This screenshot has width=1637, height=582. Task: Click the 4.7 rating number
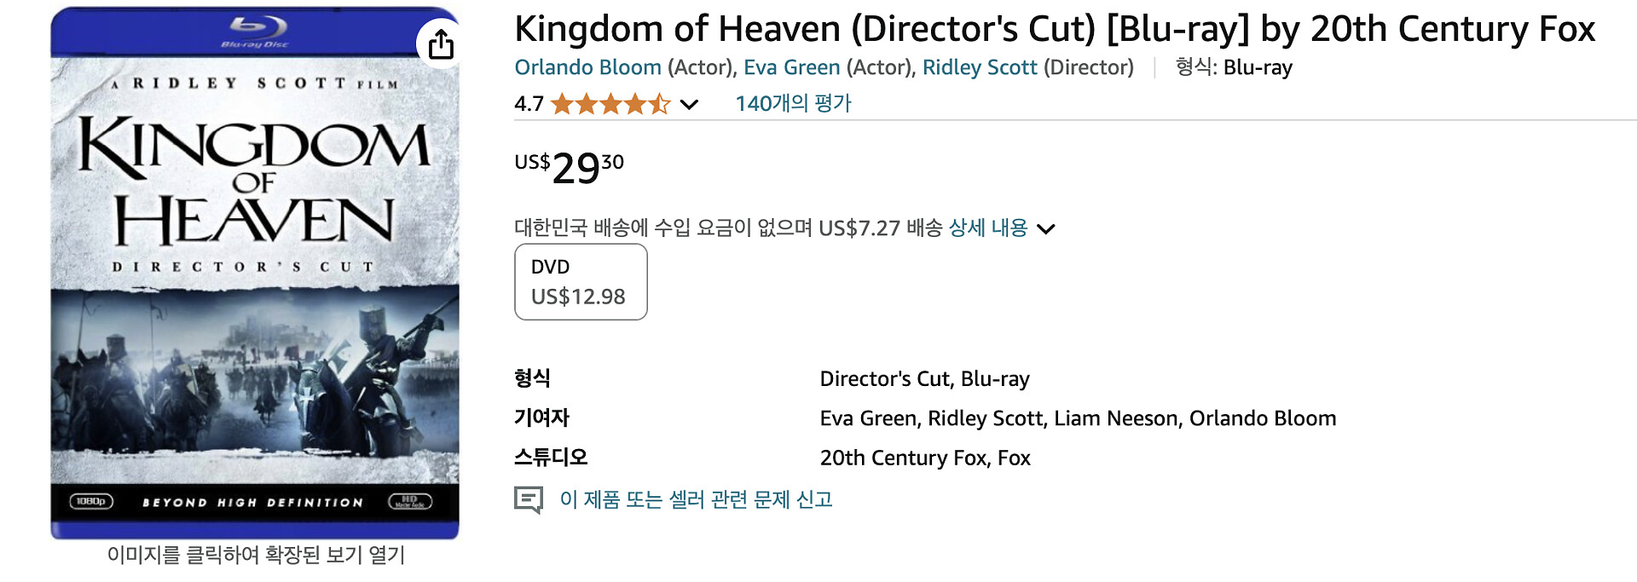pos(529,104)
